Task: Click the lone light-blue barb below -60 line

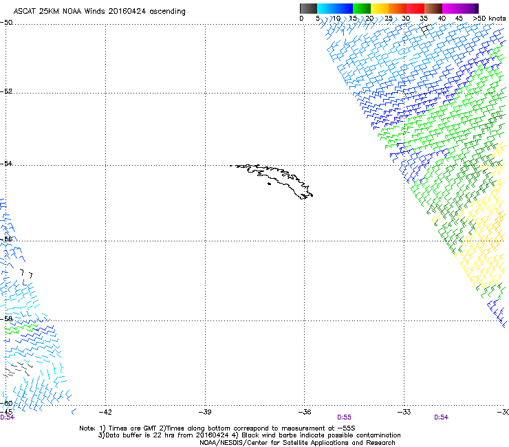Action: point(74,412)
